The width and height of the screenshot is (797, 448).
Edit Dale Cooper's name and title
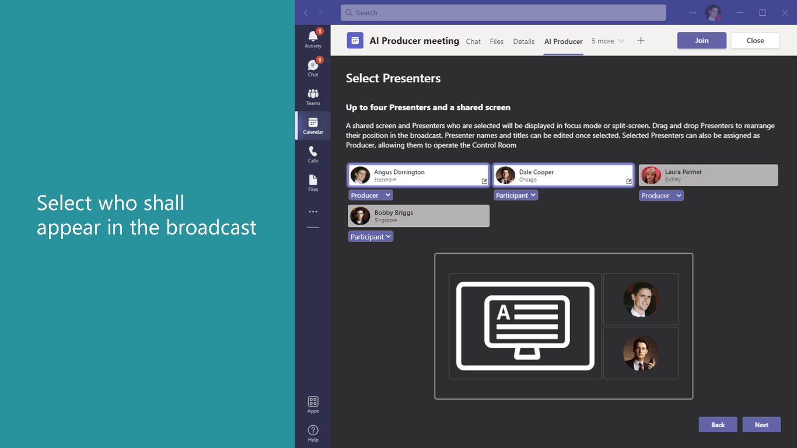[629, 181]
